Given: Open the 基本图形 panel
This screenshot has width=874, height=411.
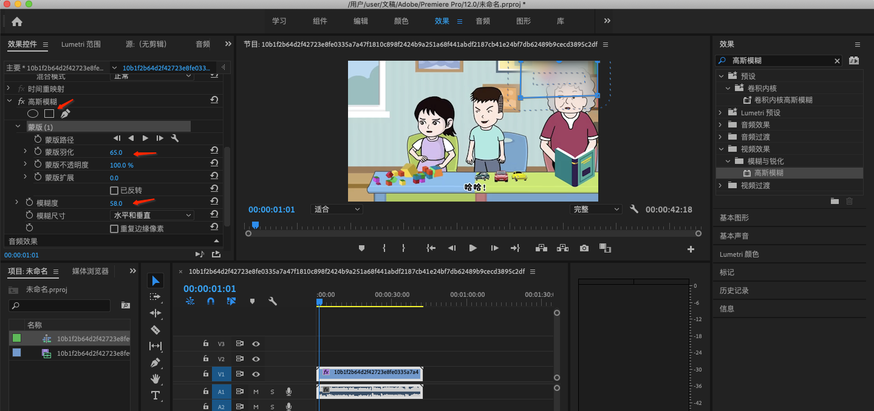Looking at the screenshot, I should coord(734,218).
